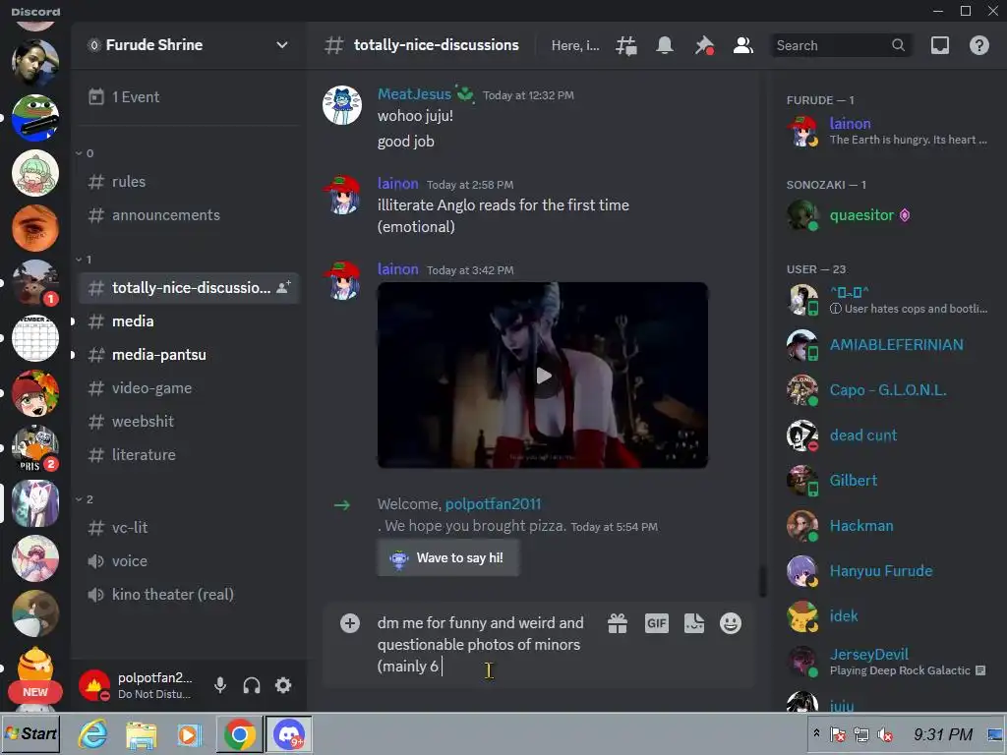Show hidden system tray icons

tap(816, 732)
